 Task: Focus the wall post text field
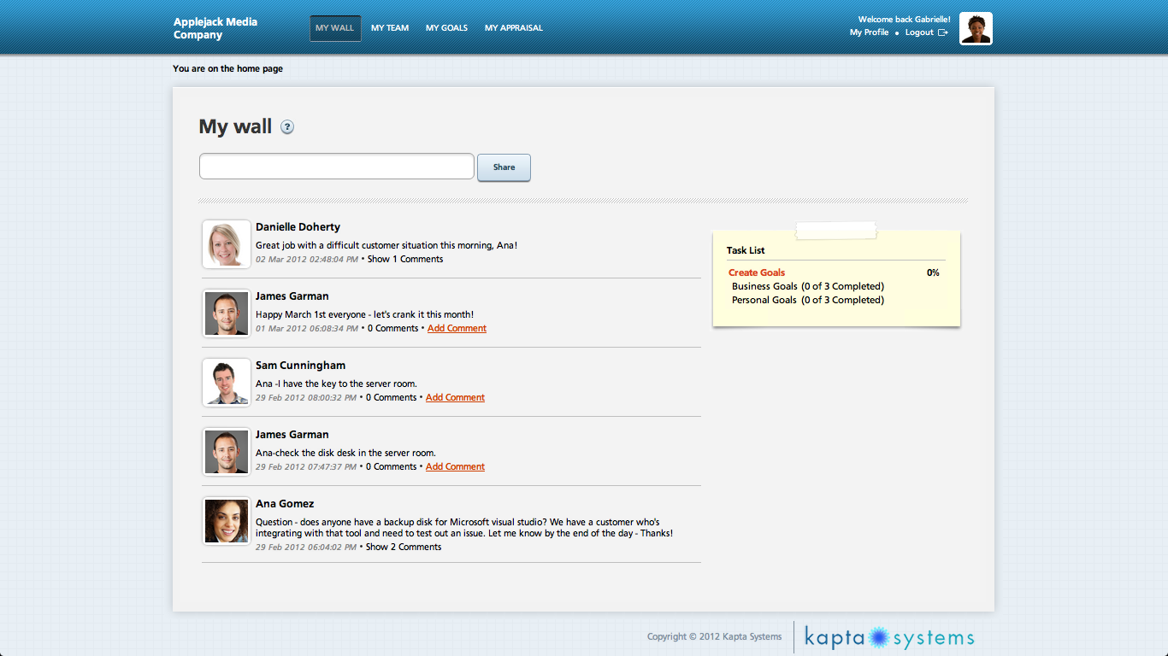pyautogui.click(x=337, y=167)
